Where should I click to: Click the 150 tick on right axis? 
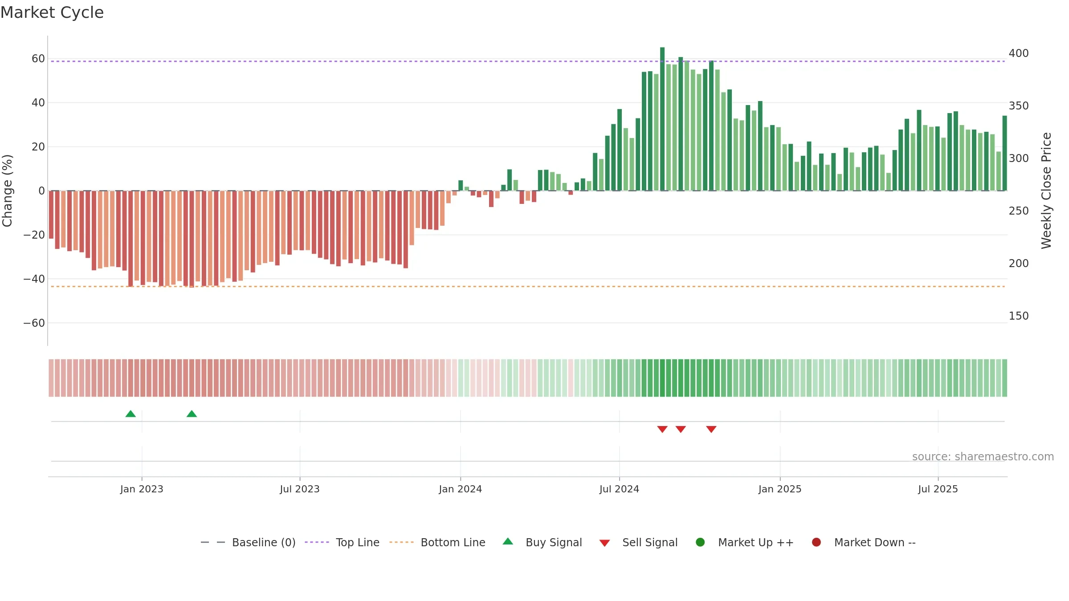pos(1019,316)
